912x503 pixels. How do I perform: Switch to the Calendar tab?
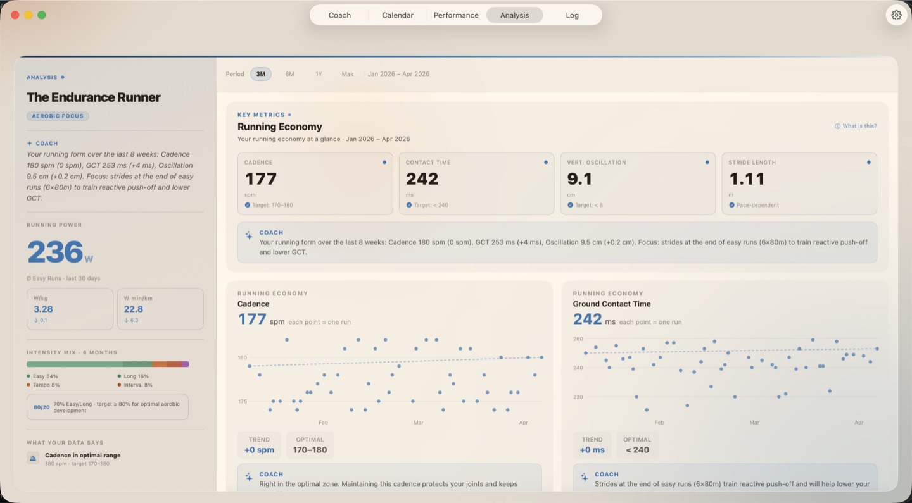[x=397, y=15]
